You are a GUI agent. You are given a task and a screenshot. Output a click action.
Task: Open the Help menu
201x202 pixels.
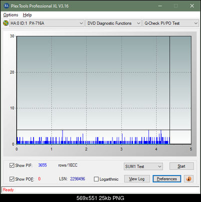(x=27, y=15)
